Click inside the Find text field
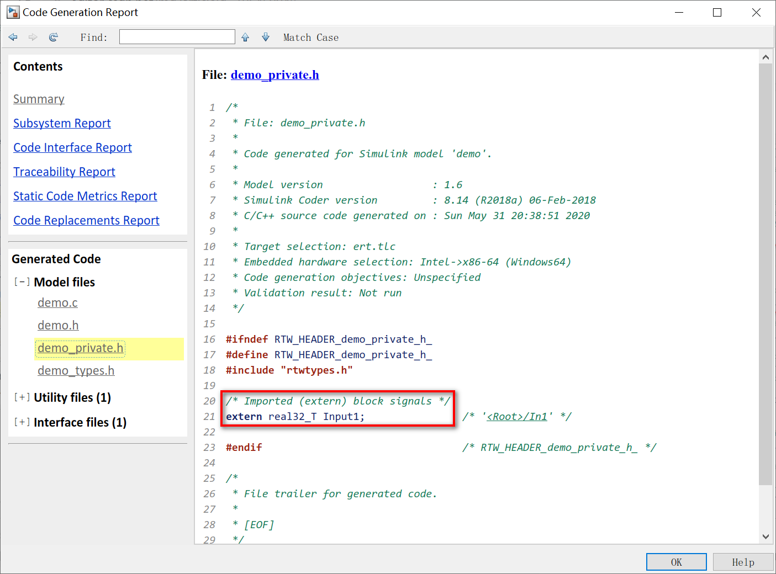Image resolution: width=776 pixels, height=574 pixels. (177, 37)
